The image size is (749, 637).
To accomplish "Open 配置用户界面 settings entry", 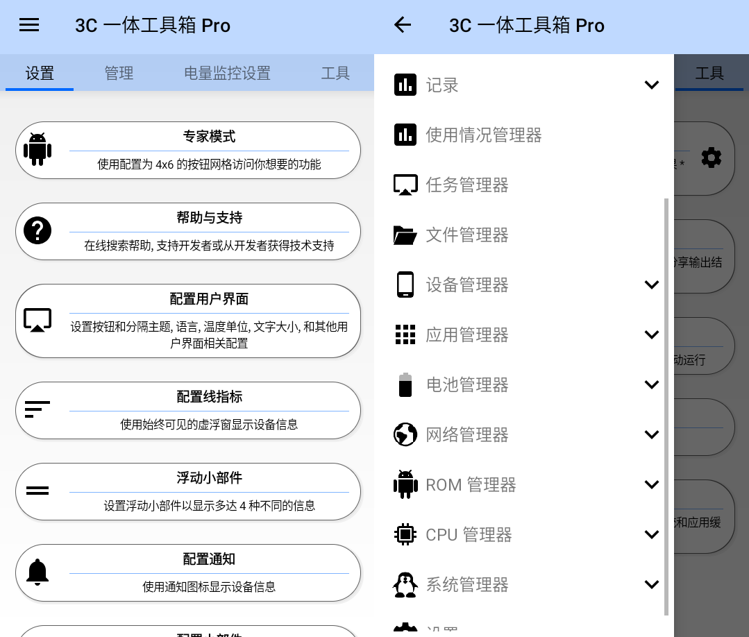I will tap(187, 321).
